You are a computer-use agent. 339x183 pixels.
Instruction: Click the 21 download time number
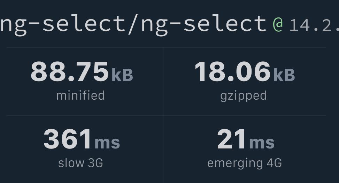[x=231, y=139]
